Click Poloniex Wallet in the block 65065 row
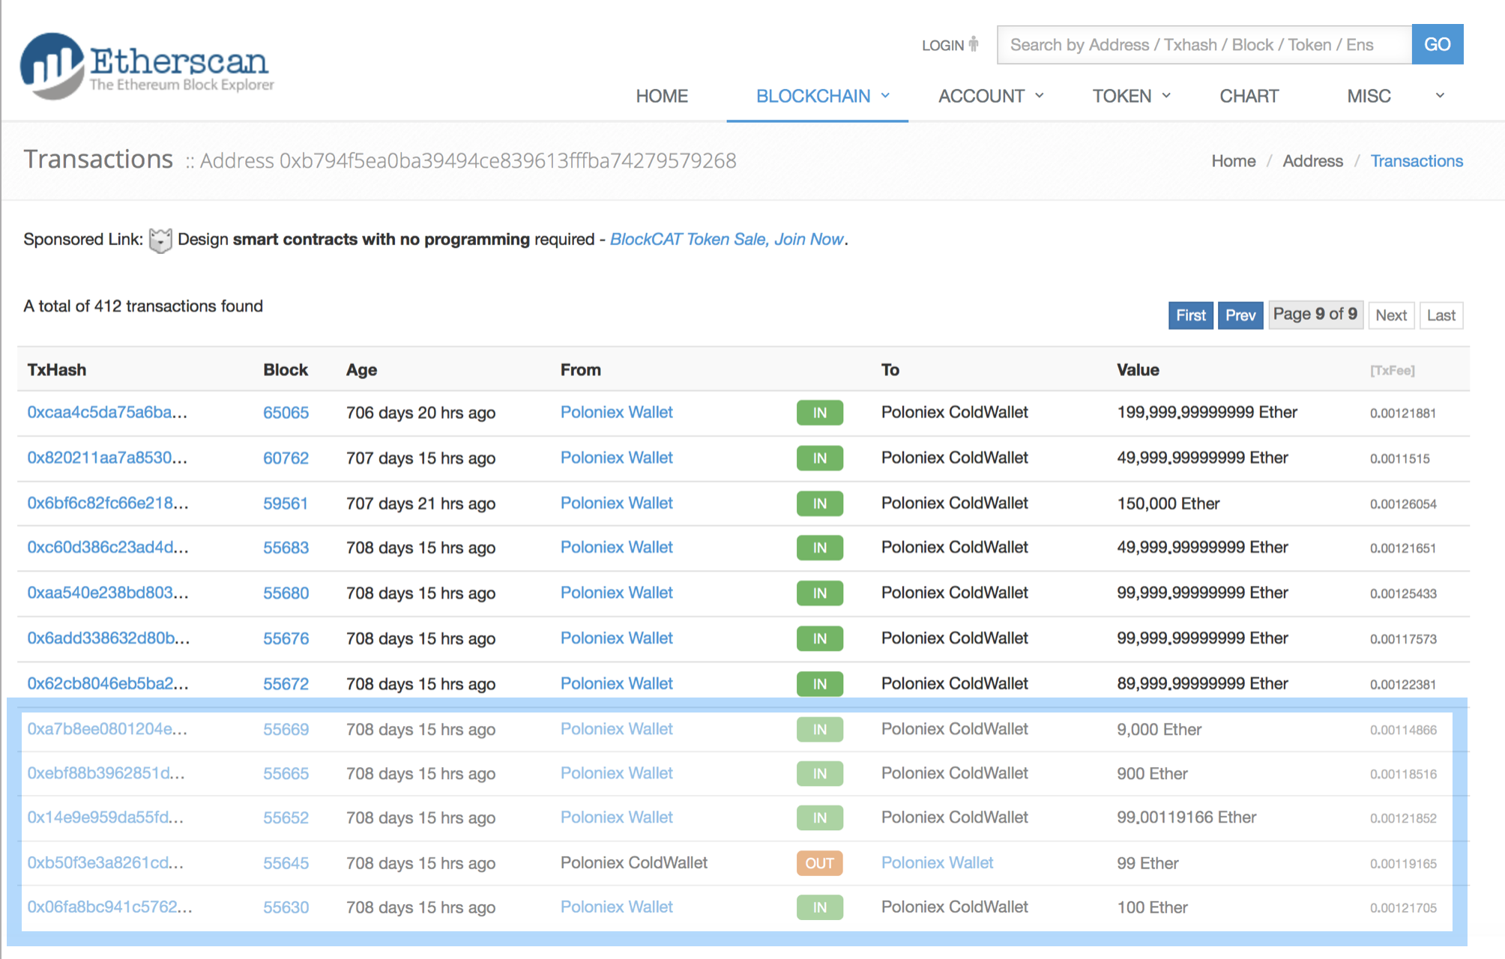1505x959 pixels. point(616,412)
